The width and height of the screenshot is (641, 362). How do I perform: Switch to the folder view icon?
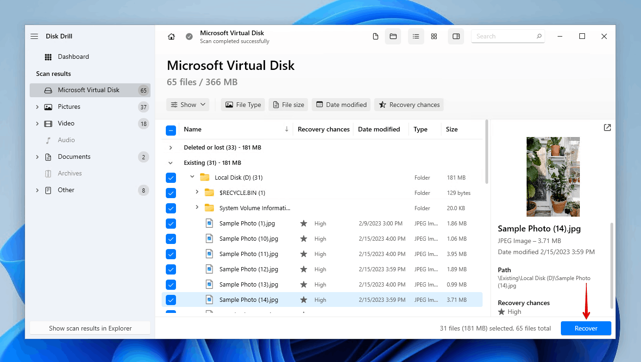click(x=393, y=37)
